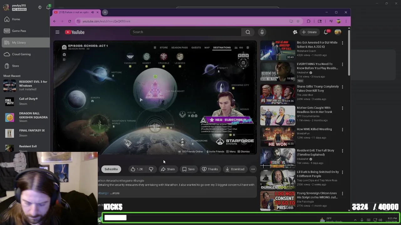Screen dimensions: 401x225
Task: Open more actions ellipsis below the video
Action: [253, 169]
